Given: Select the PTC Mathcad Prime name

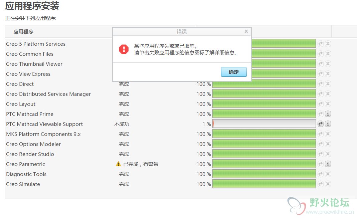Looking at the screenshot, I should click(x=30, y=114).
